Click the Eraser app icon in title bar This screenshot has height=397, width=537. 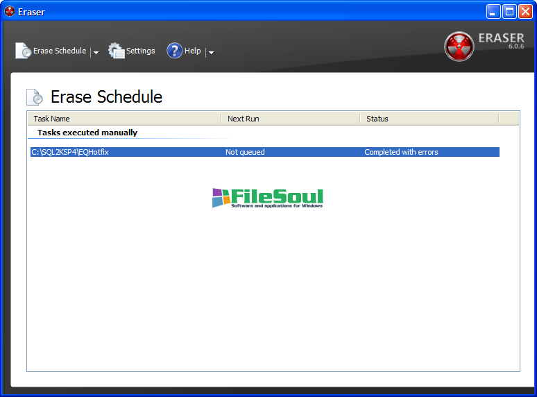(x=10, y=12)
